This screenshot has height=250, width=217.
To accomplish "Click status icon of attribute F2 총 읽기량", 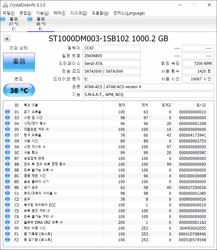I will [x=7, y=240].
